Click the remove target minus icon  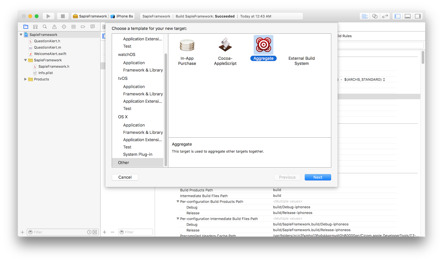click(112, 232)
